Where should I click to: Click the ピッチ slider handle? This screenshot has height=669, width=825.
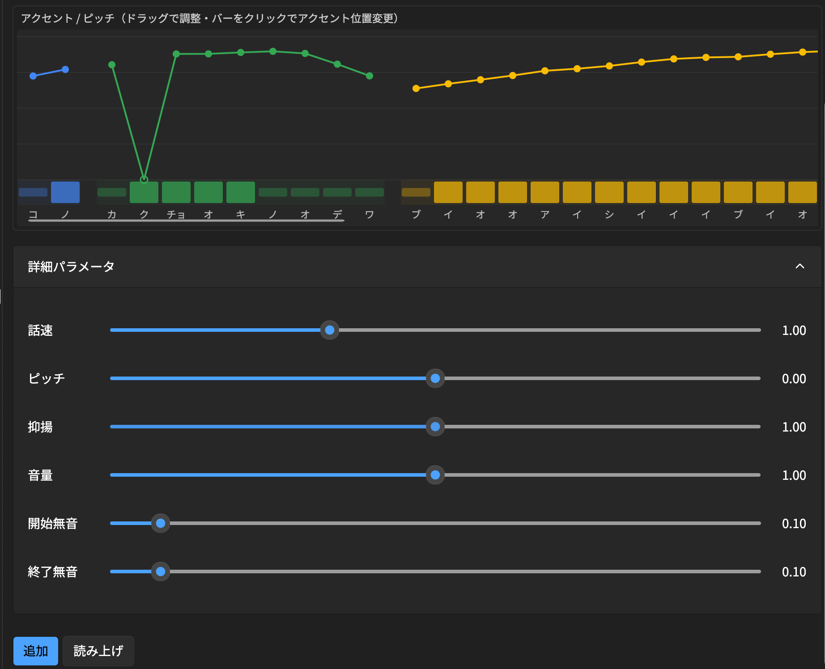pos(435,378)
